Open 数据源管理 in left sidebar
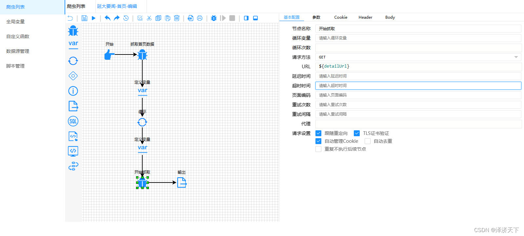 pyautogui.click(x=18, y=51)
